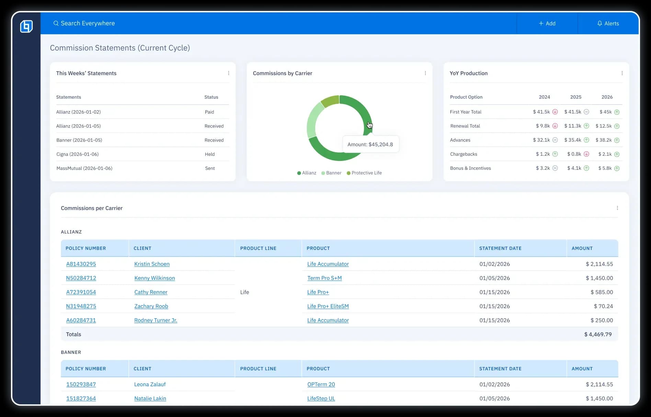651x417 pixels.
Task: Toggle the Banner legend entry
Action: coord(331,173)
